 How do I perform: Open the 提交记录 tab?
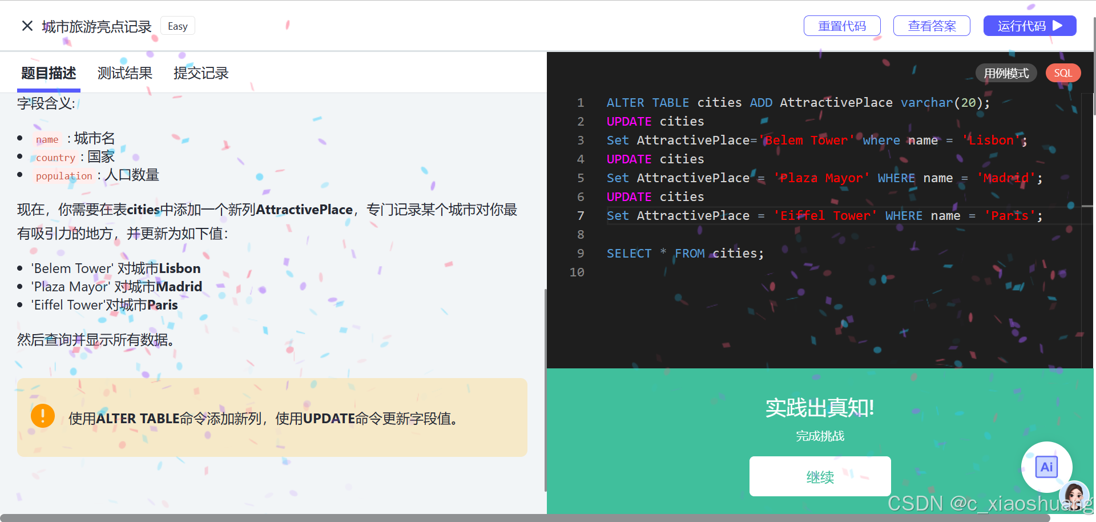[201, 73]
